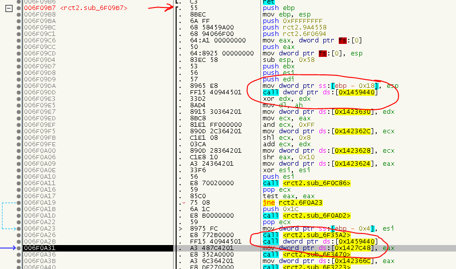The width and height of the screenshot is (456, 269).
Task: Select address row 006F09CD
Action: [40, 53]
